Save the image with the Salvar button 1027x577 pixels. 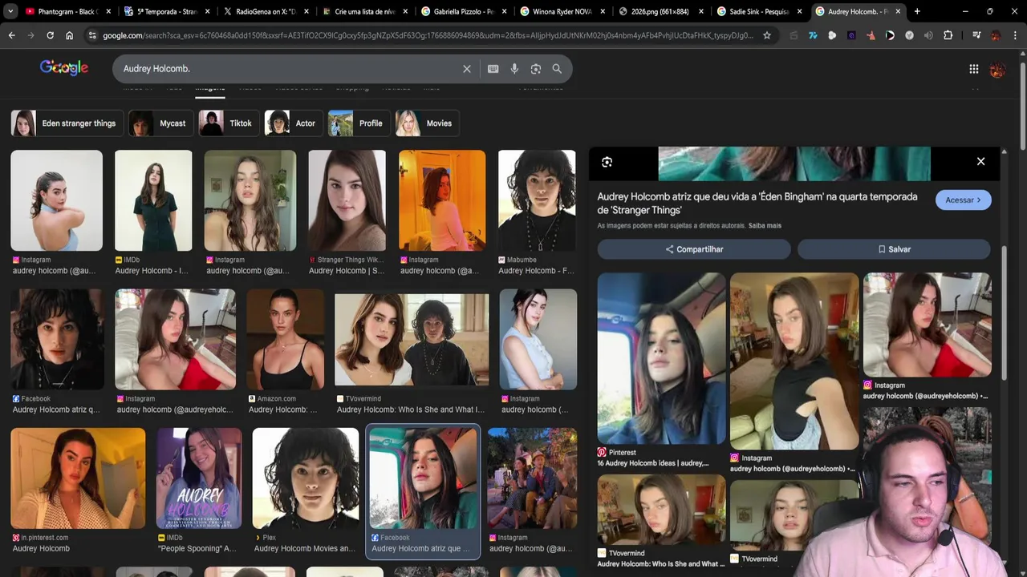[894, 249]
